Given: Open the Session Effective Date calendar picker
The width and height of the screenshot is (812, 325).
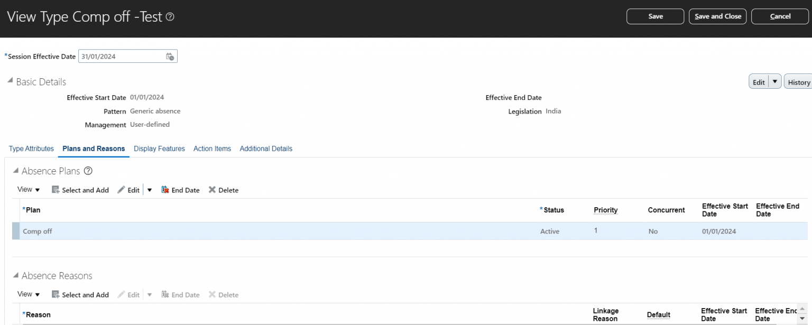Looking at the screenshot, I should point(170,56).
